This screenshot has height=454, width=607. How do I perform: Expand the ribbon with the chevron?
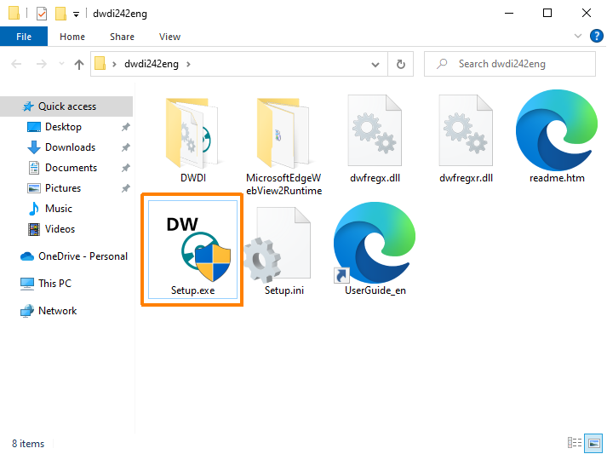(577, 37)
